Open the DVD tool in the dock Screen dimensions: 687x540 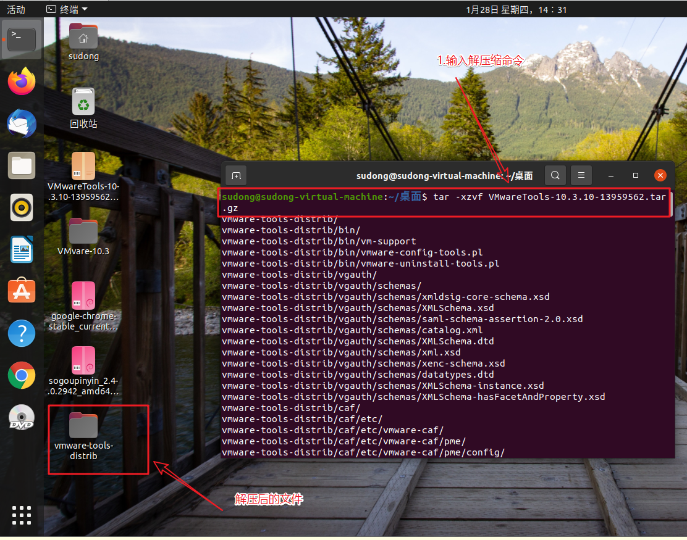click(22, 417)
